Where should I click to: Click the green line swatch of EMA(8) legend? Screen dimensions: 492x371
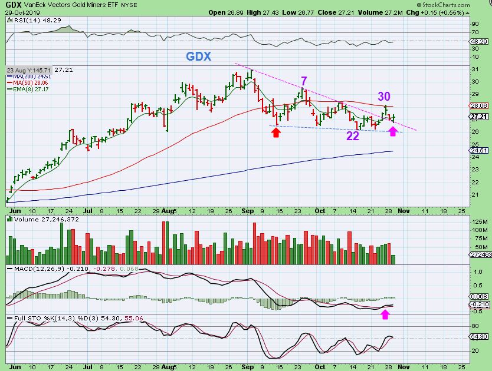tap(9, 90)
